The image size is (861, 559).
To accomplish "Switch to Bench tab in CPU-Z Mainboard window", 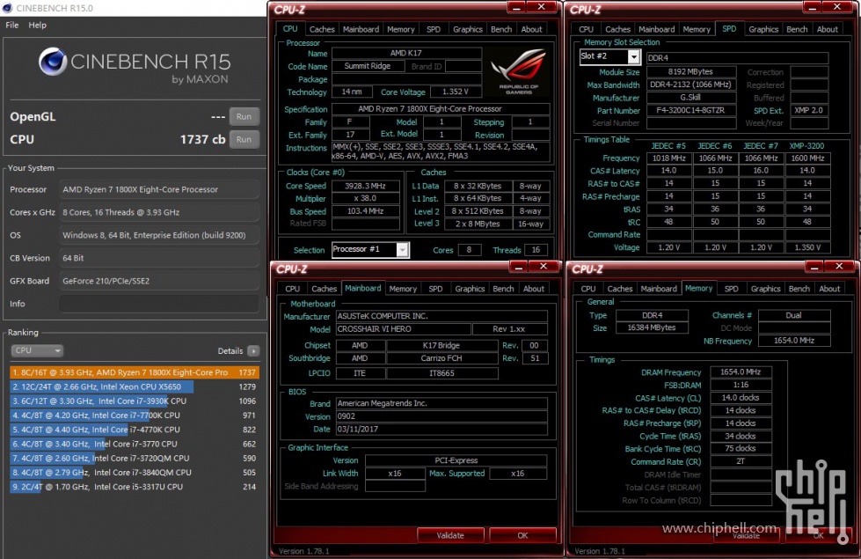I will [x=503, y=289].
